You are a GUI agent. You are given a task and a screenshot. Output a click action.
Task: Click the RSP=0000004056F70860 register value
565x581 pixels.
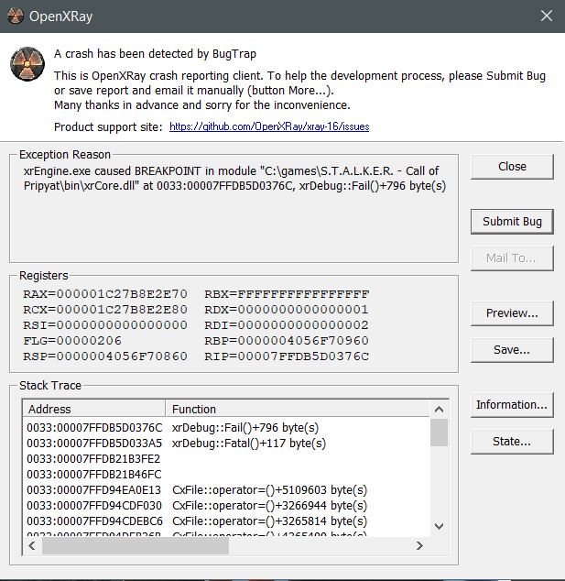(105, 356)
